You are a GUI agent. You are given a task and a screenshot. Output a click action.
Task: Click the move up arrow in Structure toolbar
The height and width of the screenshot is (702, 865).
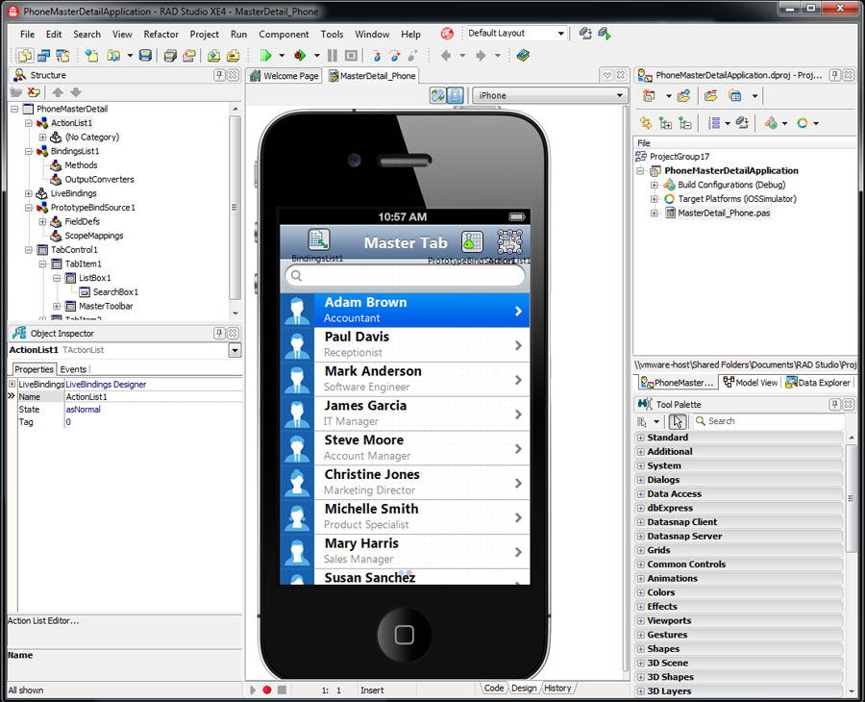[x=58, y=92]
